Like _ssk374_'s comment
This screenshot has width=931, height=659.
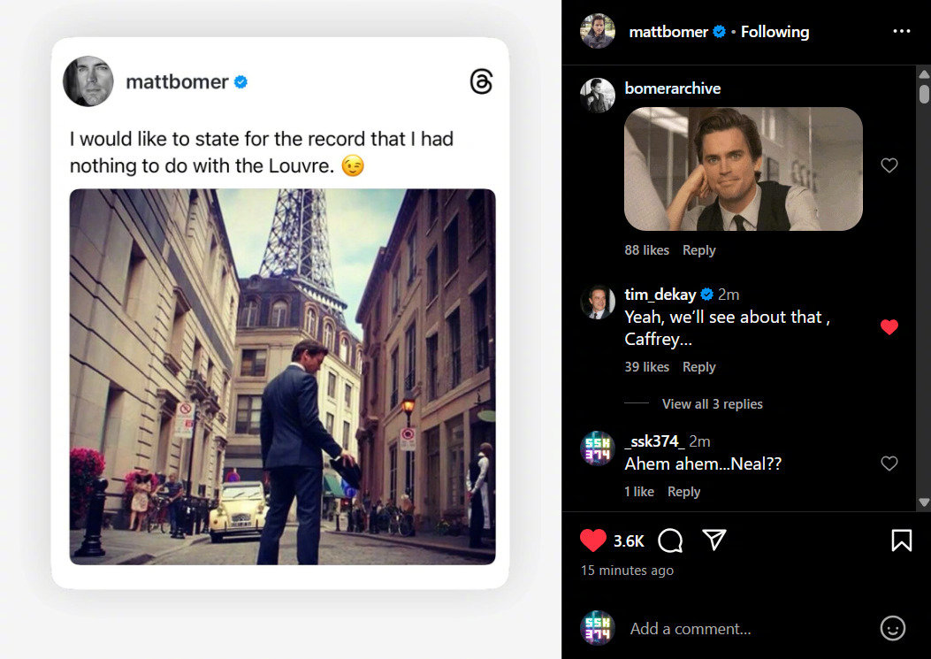[889, 464]
